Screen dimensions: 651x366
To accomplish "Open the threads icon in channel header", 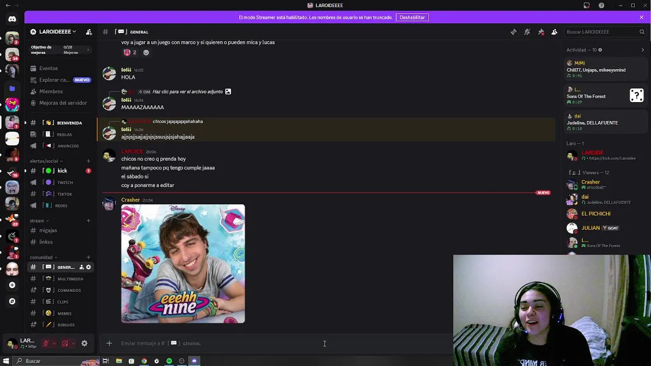I will 514,32.
